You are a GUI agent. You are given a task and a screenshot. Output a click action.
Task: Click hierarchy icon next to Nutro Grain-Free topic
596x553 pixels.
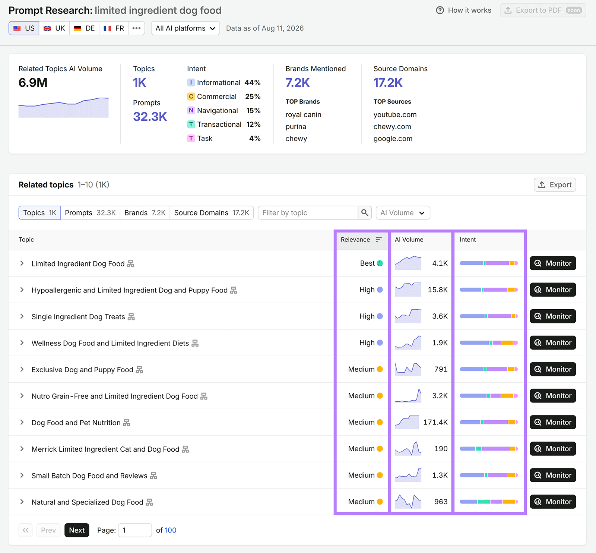pos(204,396)
